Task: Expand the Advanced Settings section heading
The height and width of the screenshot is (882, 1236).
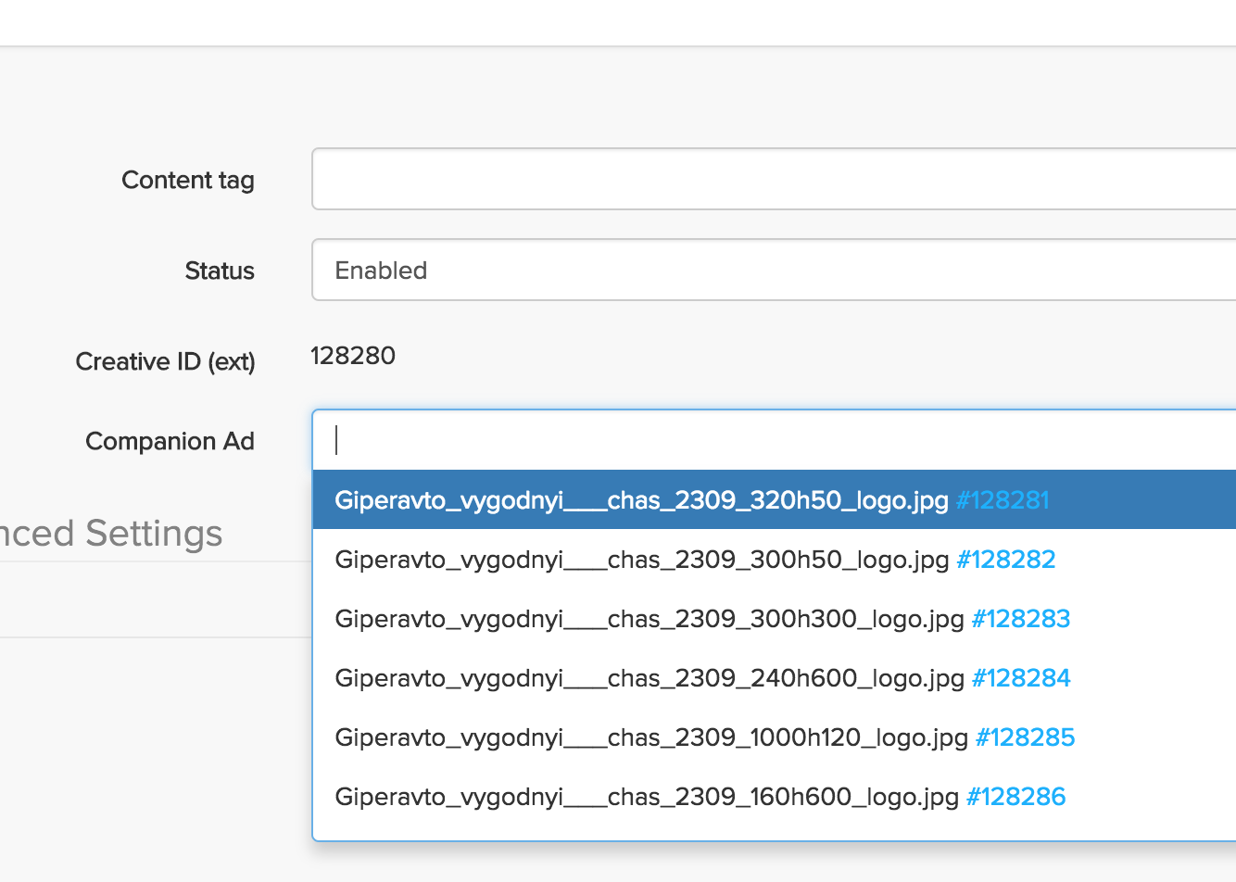Action: 111,534
